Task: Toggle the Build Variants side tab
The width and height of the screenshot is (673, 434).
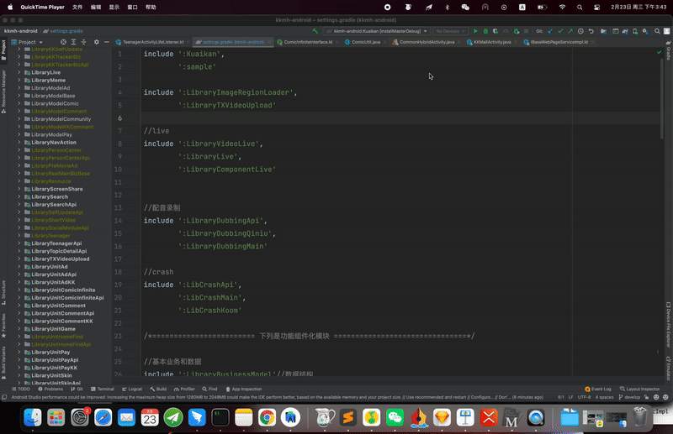Action: (x=3, y=363)
